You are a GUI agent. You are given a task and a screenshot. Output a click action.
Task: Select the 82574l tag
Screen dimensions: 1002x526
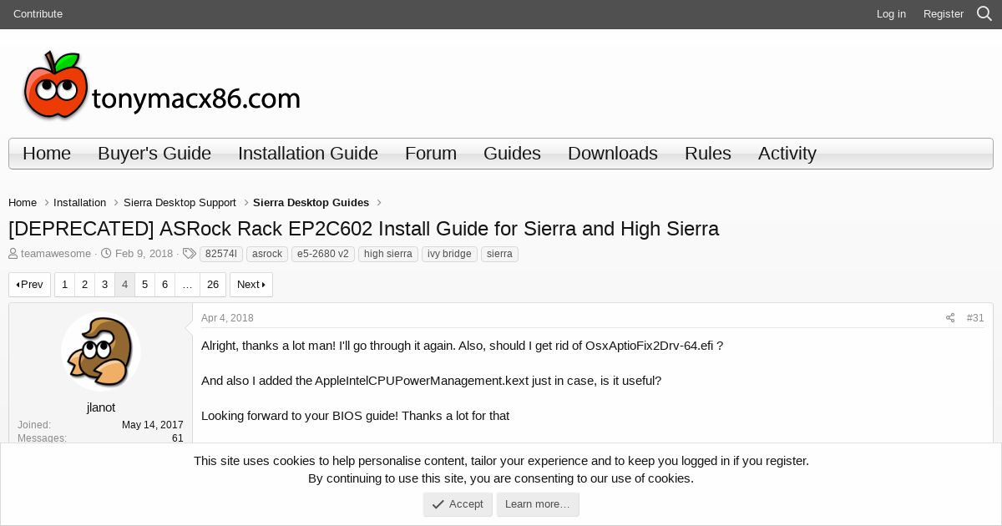[x=221, y=254]
